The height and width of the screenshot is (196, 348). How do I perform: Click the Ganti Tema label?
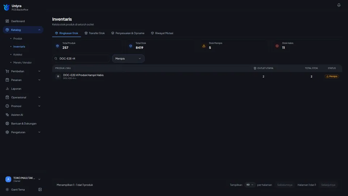[x=18, y=189]
